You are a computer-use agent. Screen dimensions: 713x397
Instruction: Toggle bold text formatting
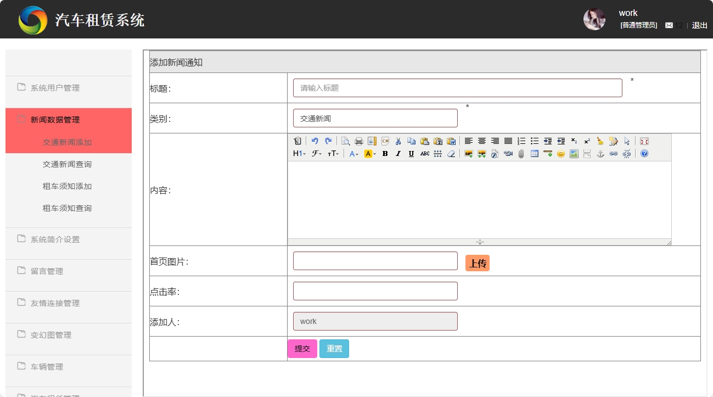(384, 154)
